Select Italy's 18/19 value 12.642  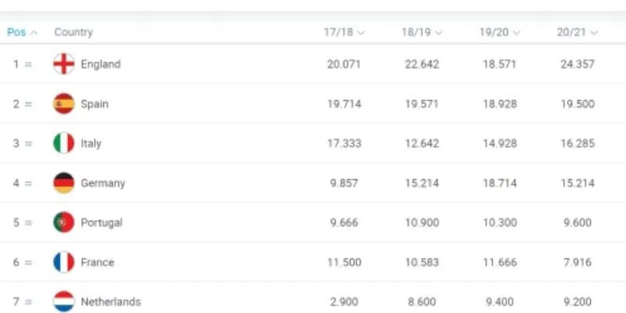pos(422,144)
